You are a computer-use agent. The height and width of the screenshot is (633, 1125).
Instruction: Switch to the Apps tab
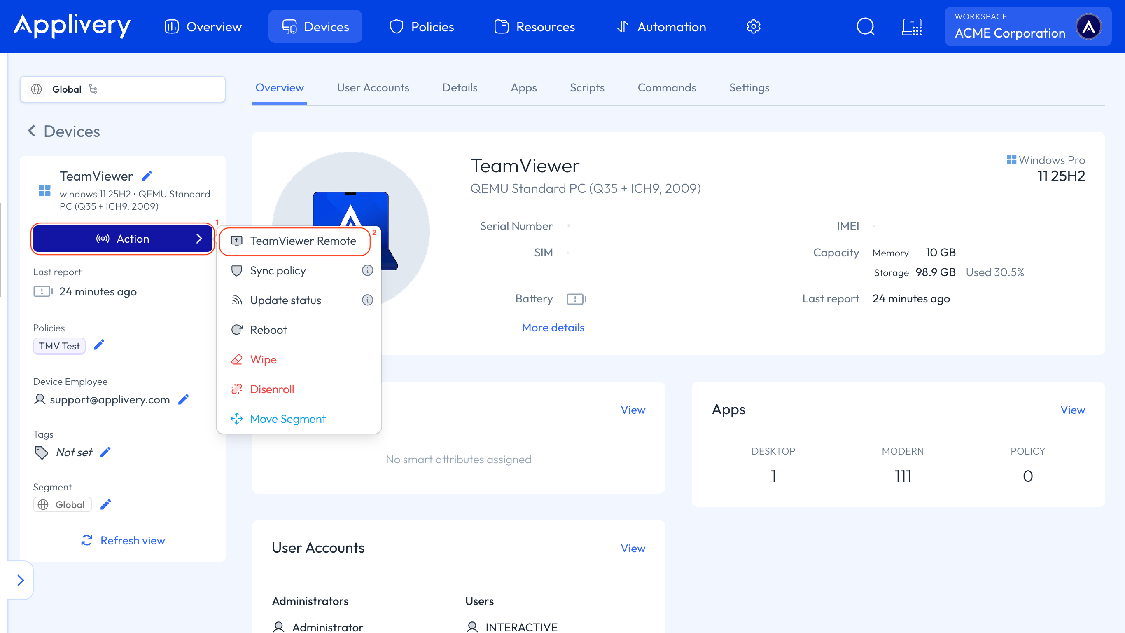[x=524, y=88]
